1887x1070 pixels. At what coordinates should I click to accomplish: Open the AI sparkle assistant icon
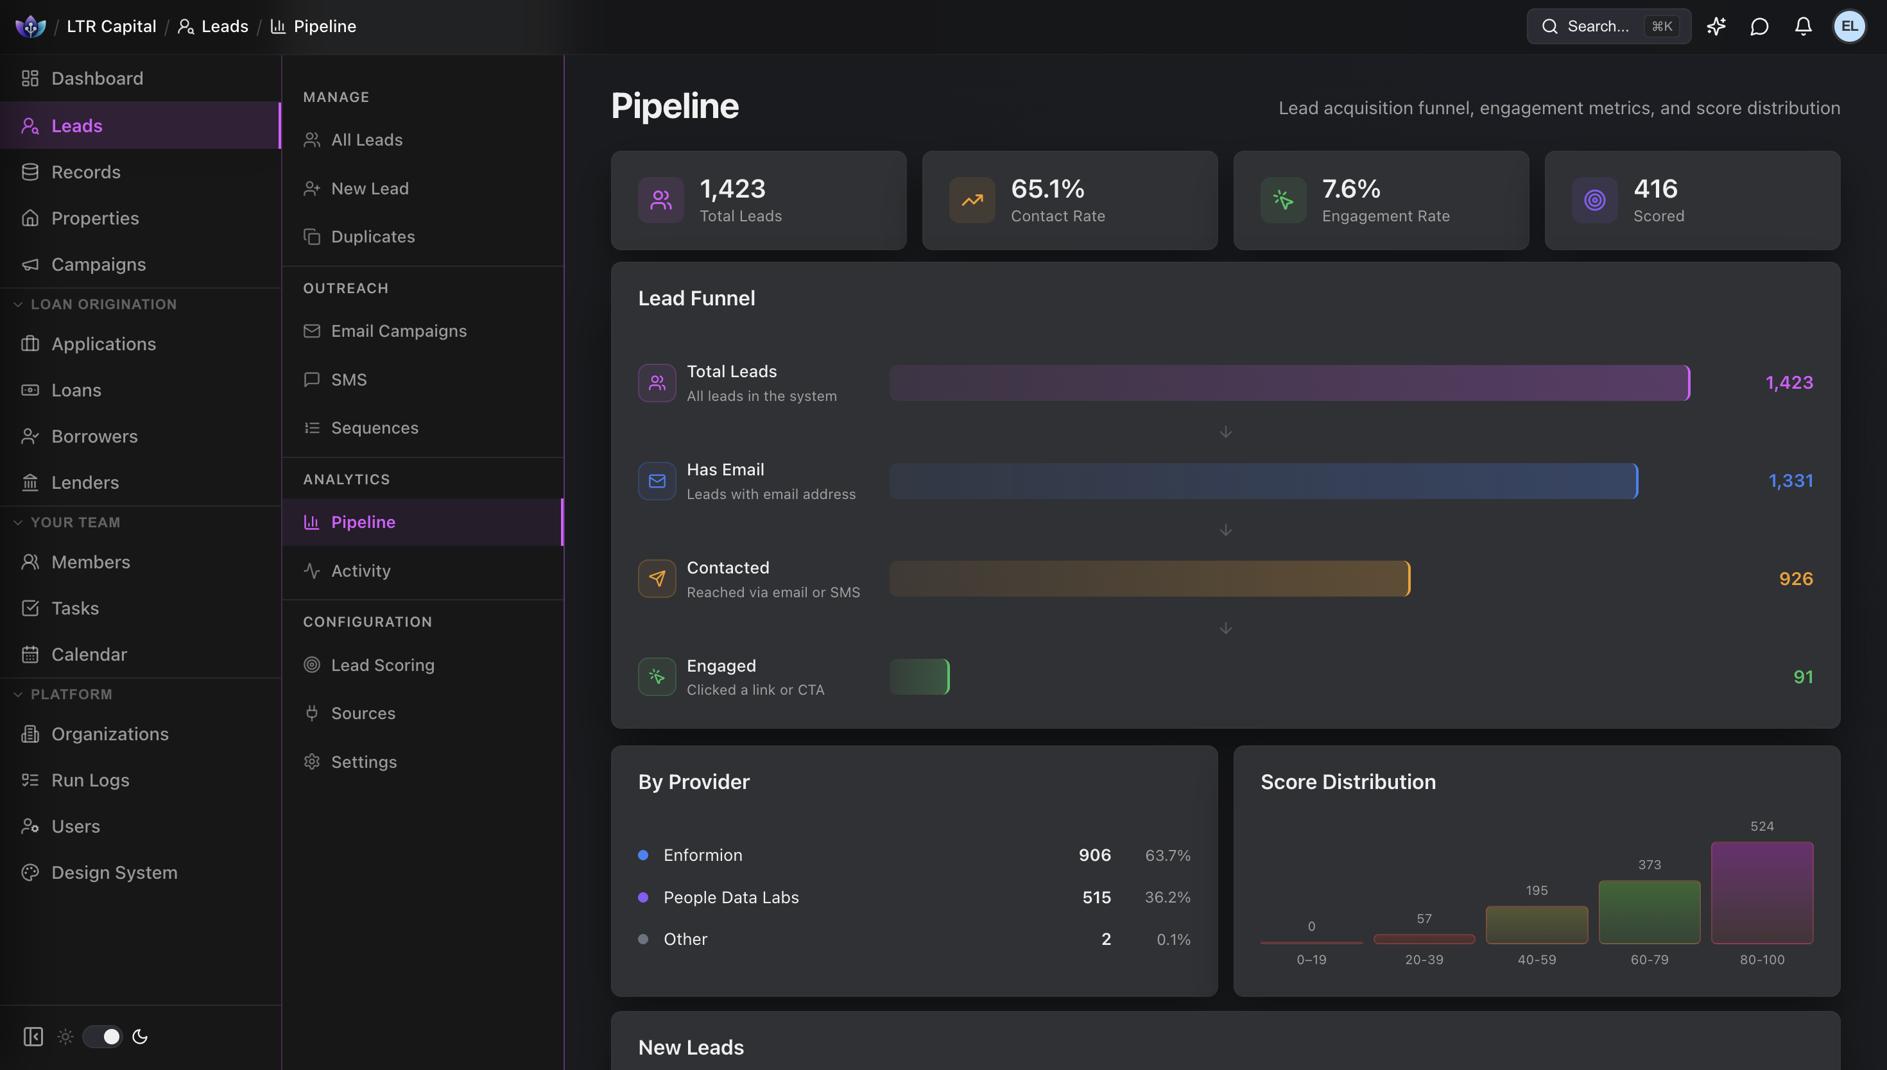coord(1716,26)
